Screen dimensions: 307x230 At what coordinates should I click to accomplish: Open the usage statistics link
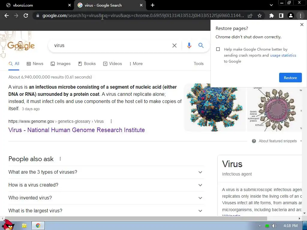click(x=283, y=55)
